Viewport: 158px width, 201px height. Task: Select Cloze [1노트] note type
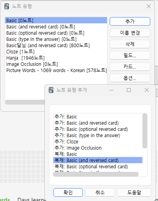click(x=56, y=51)
